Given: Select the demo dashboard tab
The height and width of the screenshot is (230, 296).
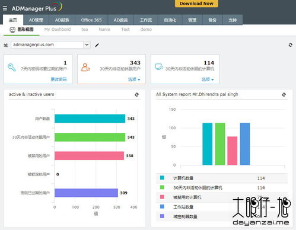Looking at the screenshot, I should [146, 30].
